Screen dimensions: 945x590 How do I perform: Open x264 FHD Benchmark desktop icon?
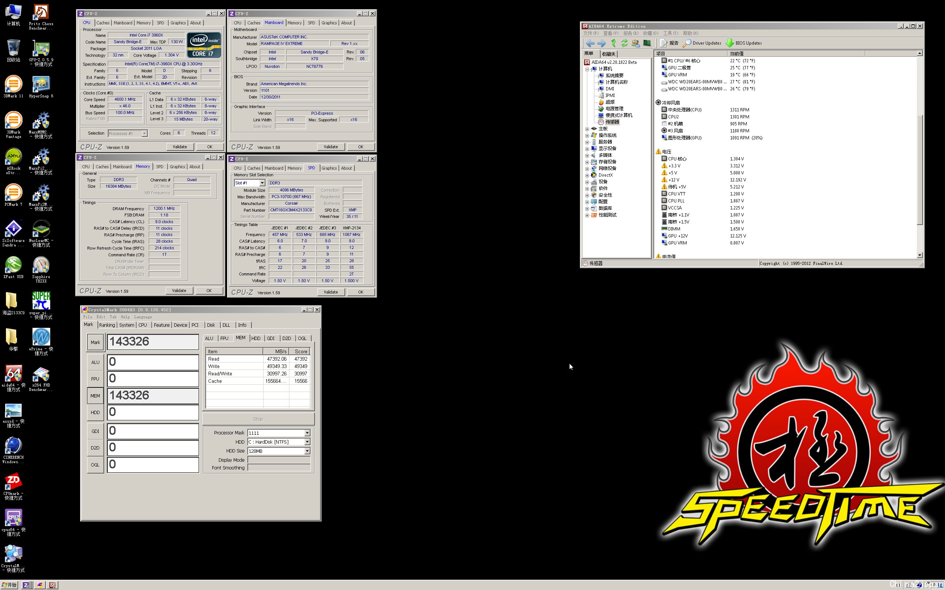tap(41, 378)
